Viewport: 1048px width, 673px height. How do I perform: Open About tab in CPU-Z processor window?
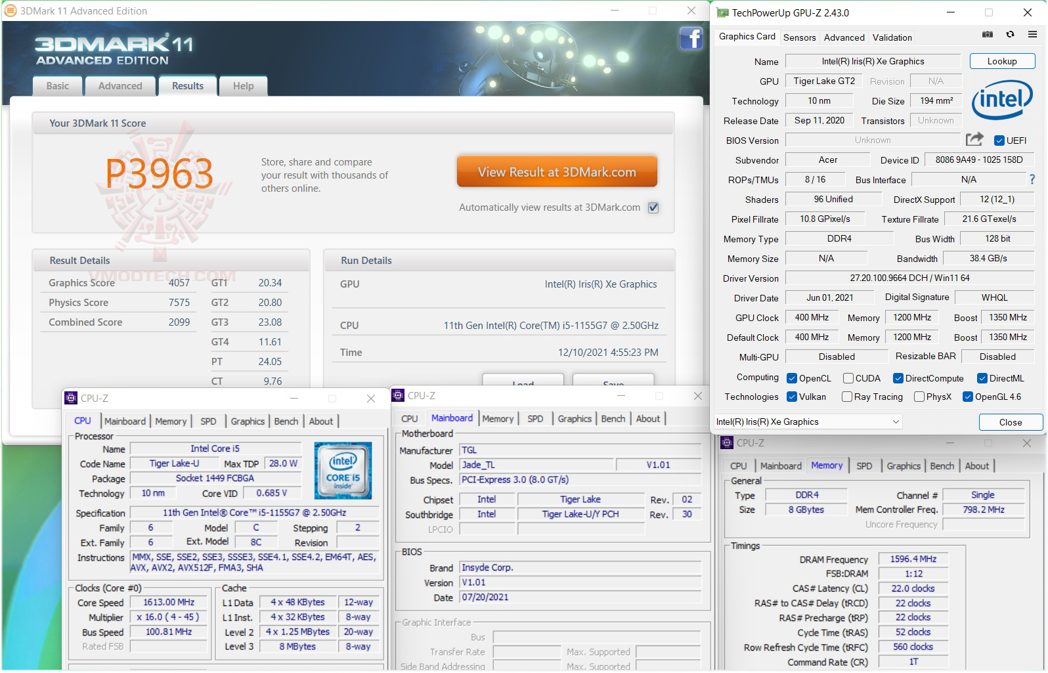pyautogui.click(x=321, y=421)
